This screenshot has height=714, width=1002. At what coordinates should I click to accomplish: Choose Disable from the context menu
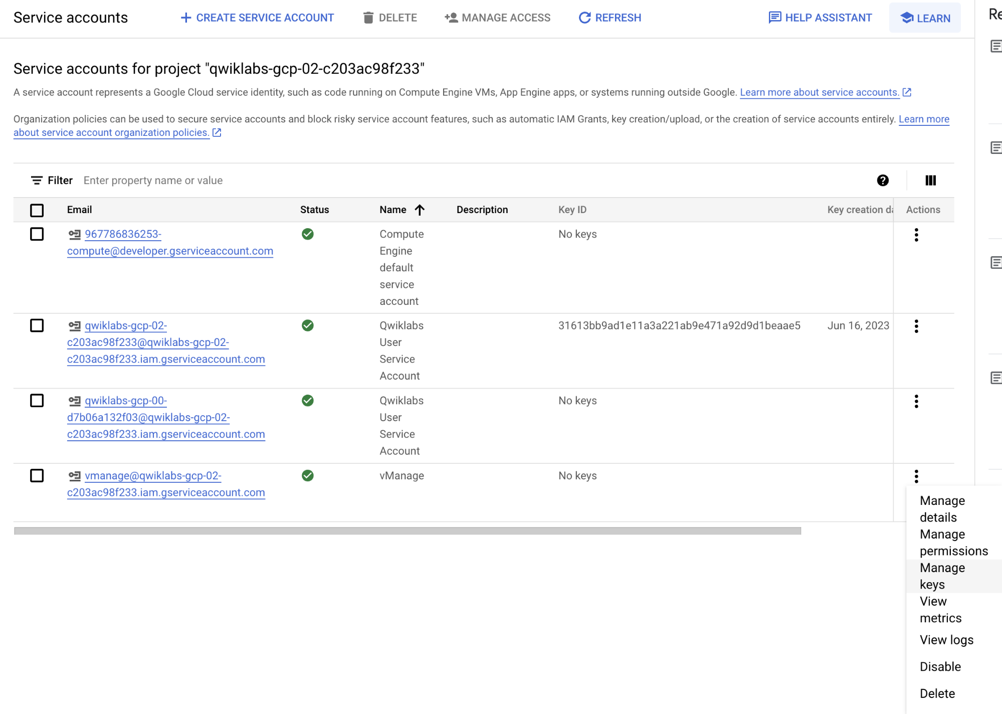[x=954, y=666]
